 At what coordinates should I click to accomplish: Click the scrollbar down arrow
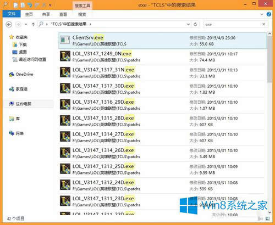pos(269,212)
